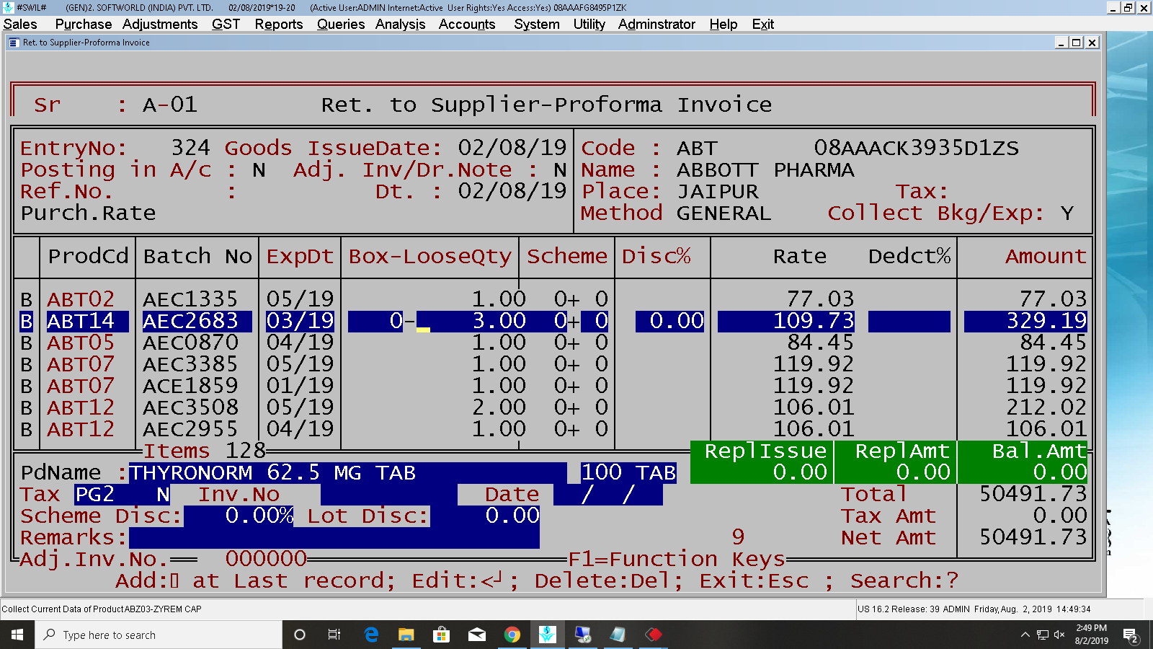Select highlighted product code ABT14

click(x=87, y=321)
